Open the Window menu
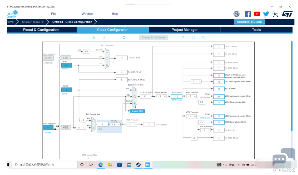 point(87,14)
